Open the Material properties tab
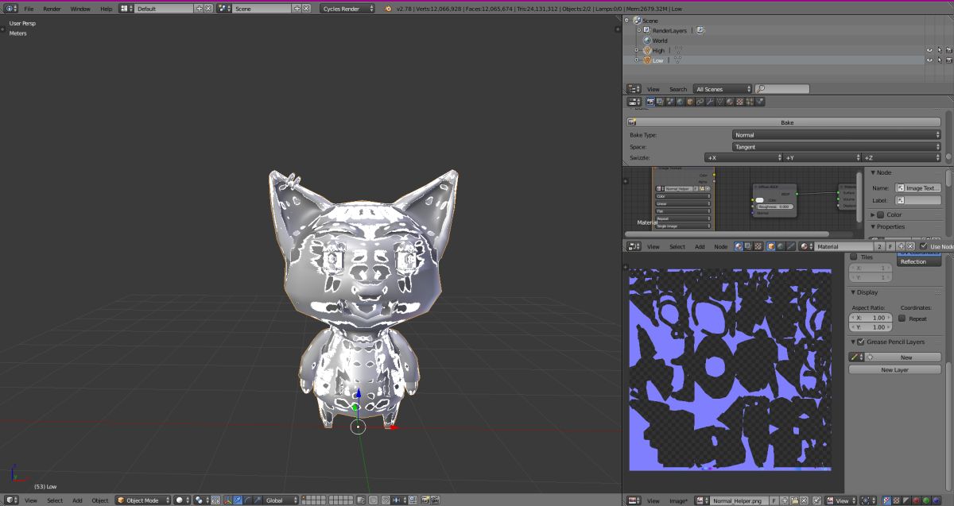The width and height of the screenshot is (954, 506). pyautogui.click(x=729, y=102)
